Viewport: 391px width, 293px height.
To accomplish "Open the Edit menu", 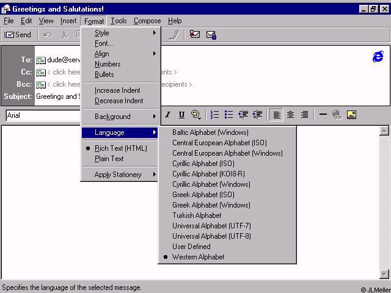I will [x=26, y=21].
